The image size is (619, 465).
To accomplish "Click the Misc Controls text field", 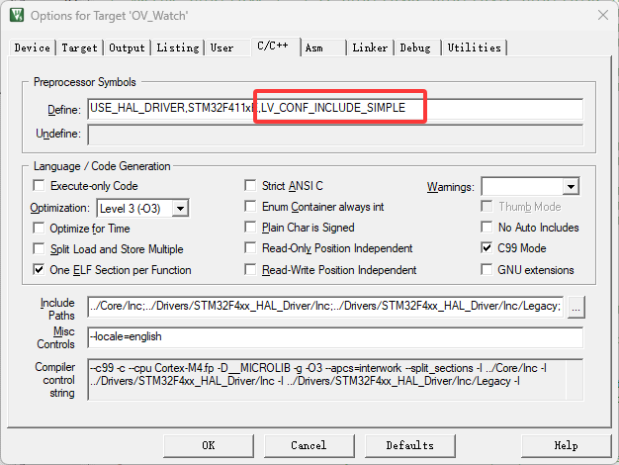I will click(334, 337).
